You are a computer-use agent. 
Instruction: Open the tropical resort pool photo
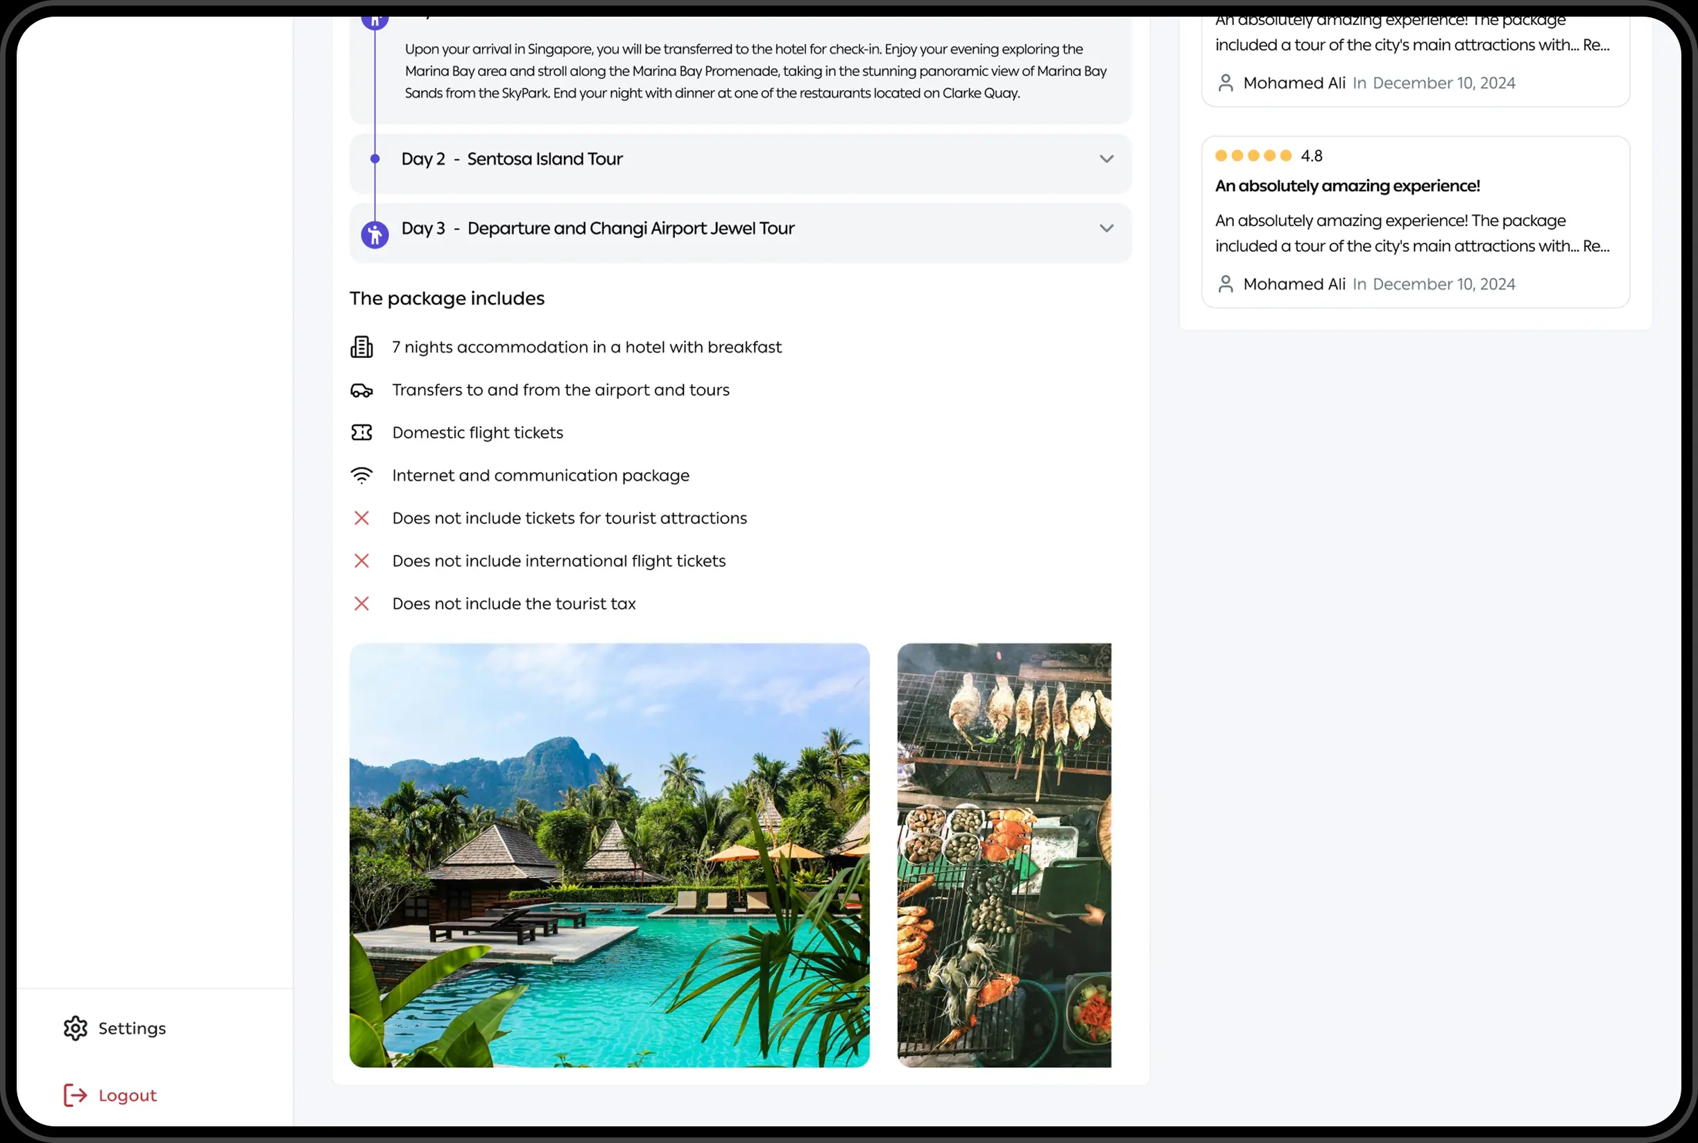coord(610,855)
